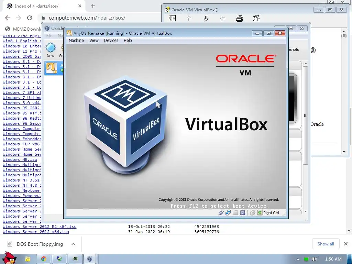Click the green monitor tray icon
The image size is (352, 264).
(x=306, y=259)
